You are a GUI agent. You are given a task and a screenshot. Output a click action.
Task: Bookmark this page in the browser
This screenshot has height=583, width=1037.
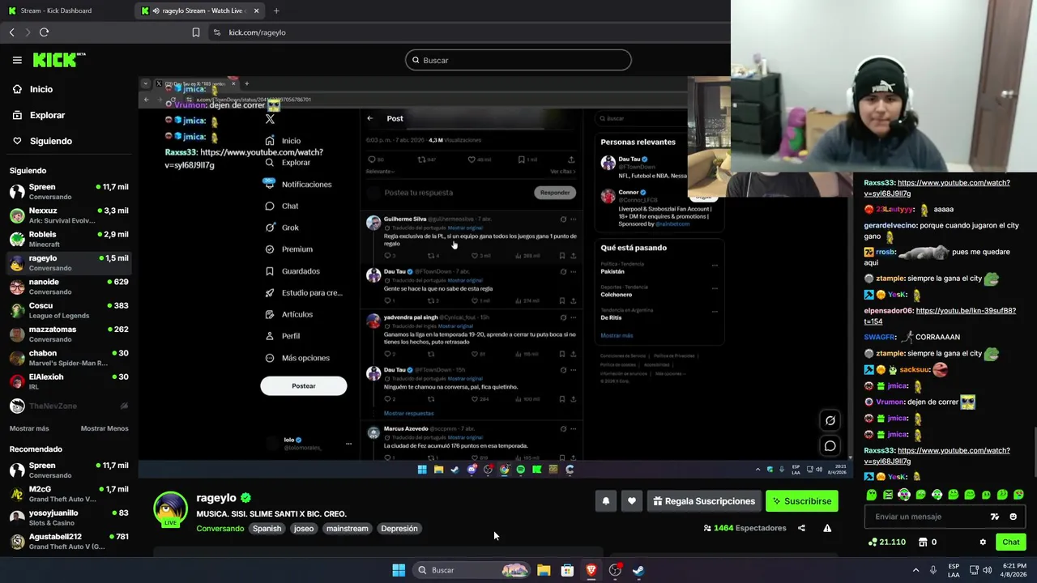(x=195, y=32)
